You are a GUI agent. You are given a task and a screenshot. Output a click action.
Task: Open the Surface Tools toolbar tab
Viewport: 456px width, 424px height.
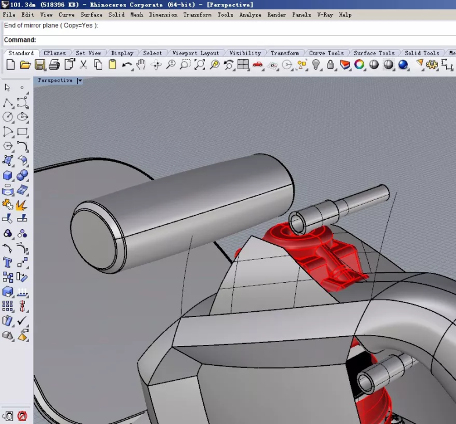pyautogui.click(x=374, y=53)
